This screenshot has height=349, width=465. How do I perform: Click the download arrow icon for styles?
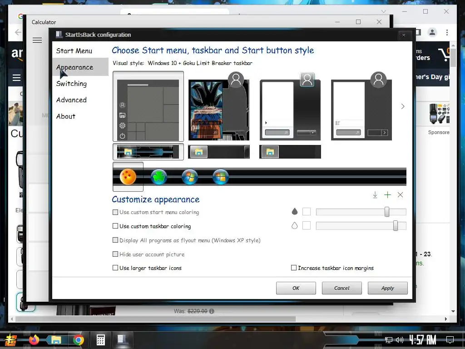(375, 194)
